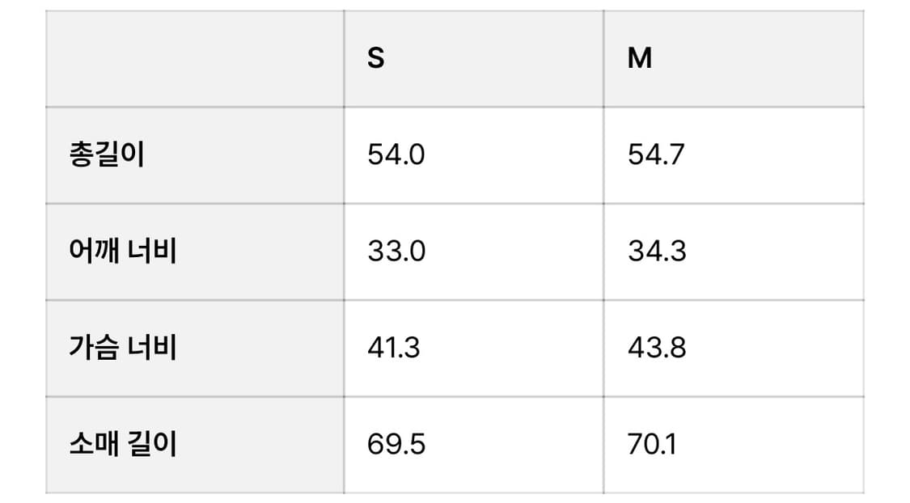Highlight the size S chest width measurement
The image size is (910, 503).
pyautogui.click(x=394, y=348)
